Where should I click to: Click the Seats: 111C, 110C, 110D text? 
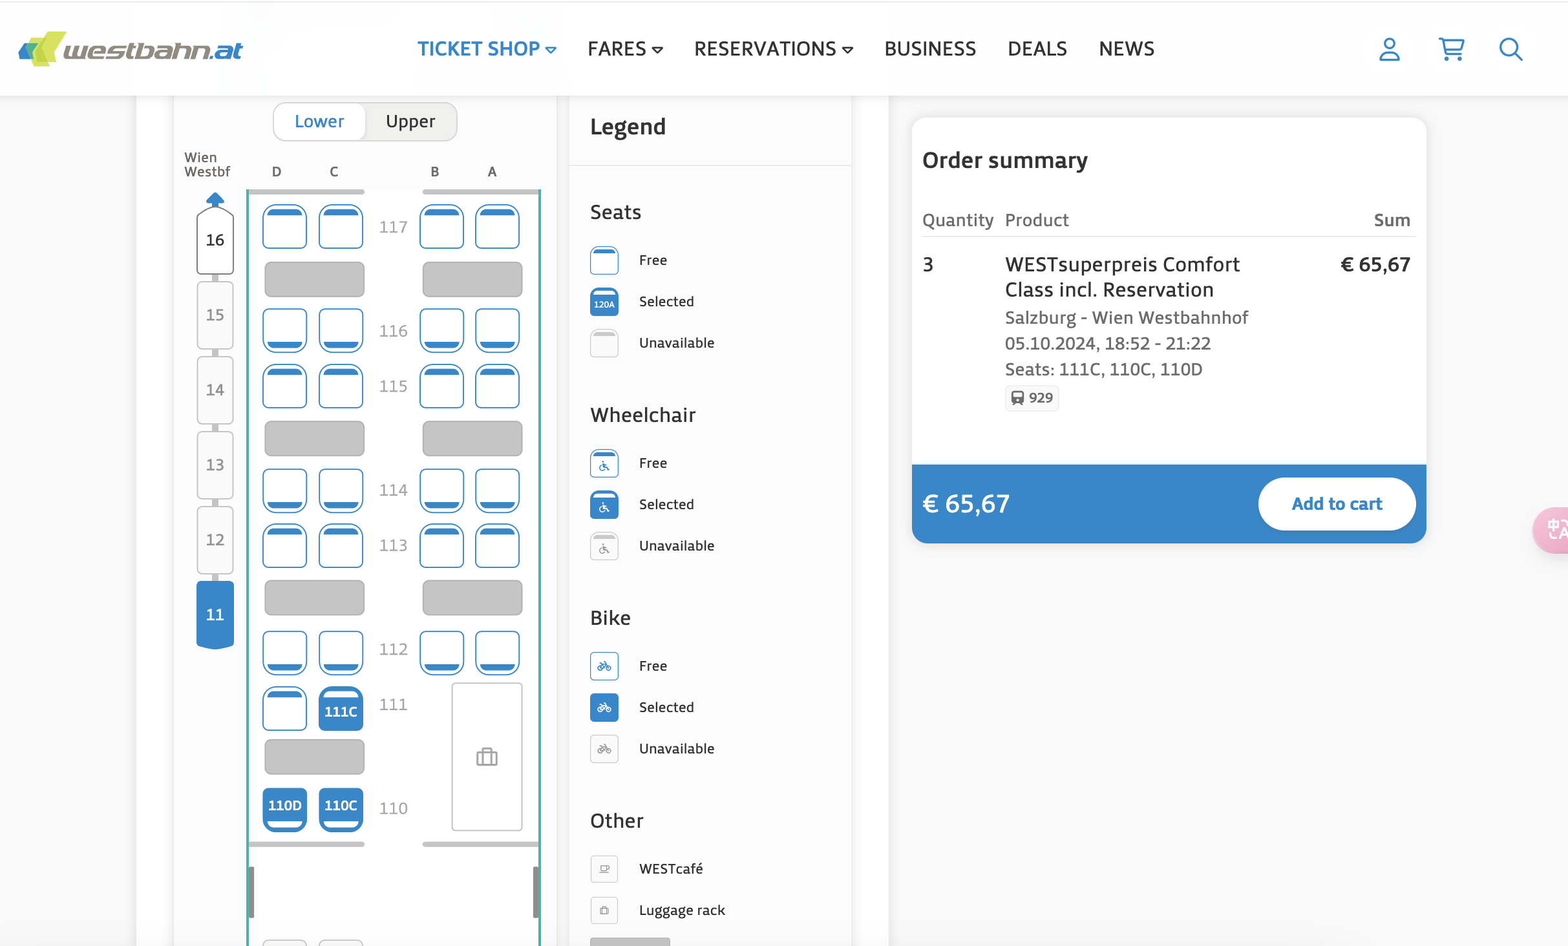coord(1103,370)
